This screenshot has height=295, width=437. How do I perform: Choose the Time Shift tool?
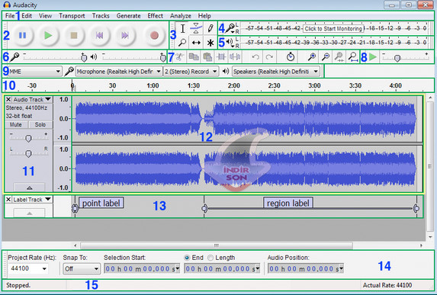(x=196, y=43)
